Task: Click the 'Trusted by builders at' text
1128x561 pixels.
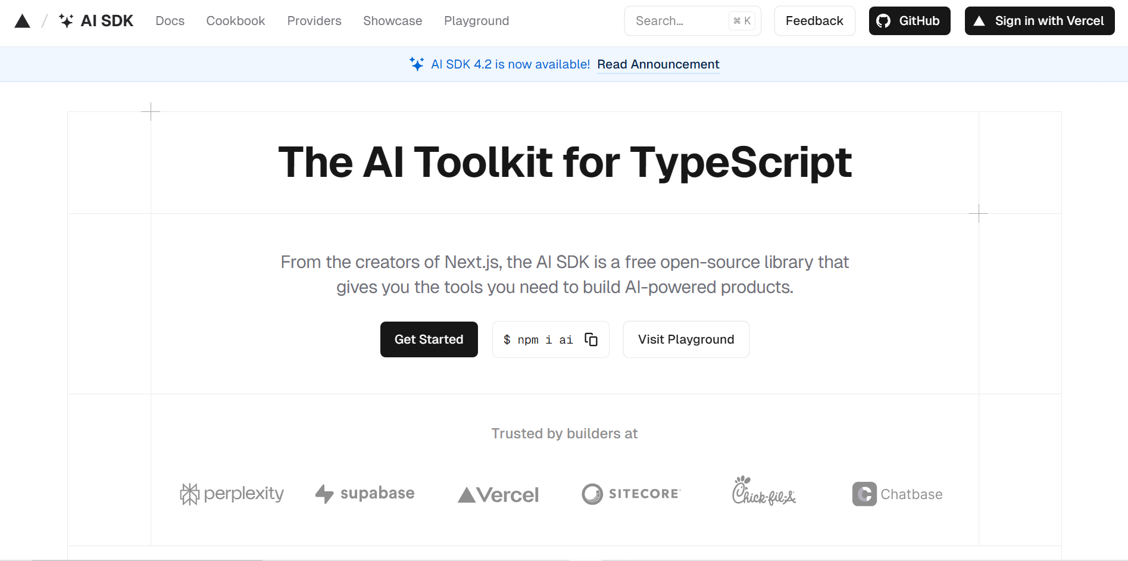Action: pyautogui.click(x=564, y=434)
